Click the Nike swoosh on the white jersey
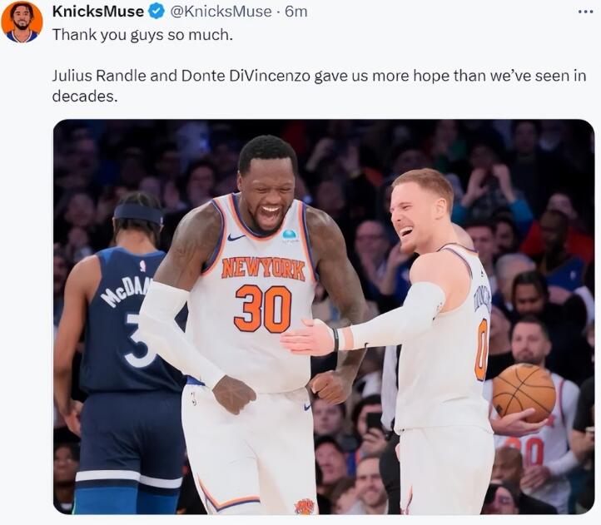This screenshot has height=525, width=601. pyautogui.click(x=236, y=238)
